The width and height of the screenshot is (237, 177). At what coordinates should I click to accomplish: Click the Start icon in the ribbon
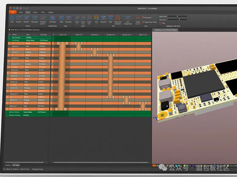pos(12,18)
